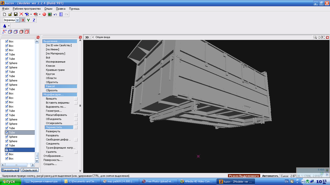330x185 pixels.
Task: Toggle checkbox of selected blue Box item
Action: click(x=7, y=150)
